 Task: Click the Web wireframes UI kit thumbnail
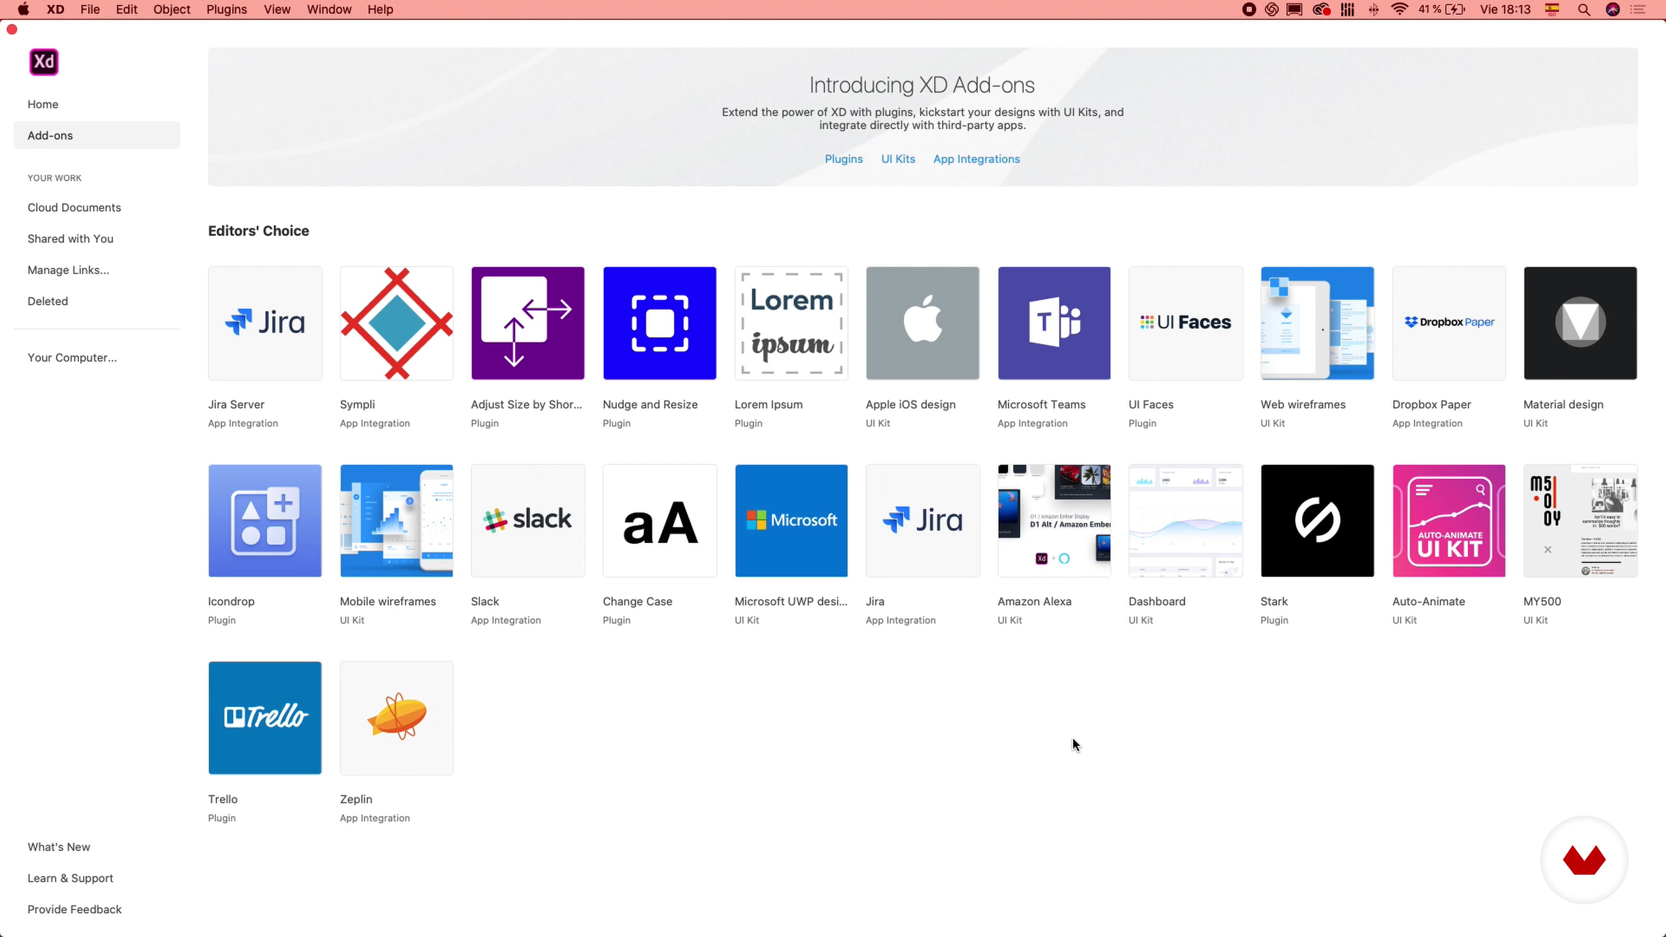tap(1318, 323)
